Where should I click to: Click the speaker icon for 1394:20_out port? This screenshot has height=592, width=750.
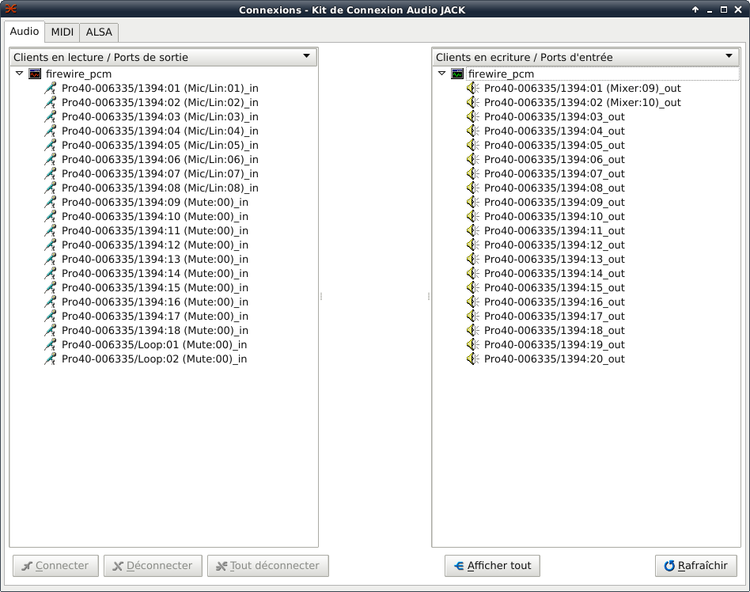pyautogui.click(x=472, y=359)
